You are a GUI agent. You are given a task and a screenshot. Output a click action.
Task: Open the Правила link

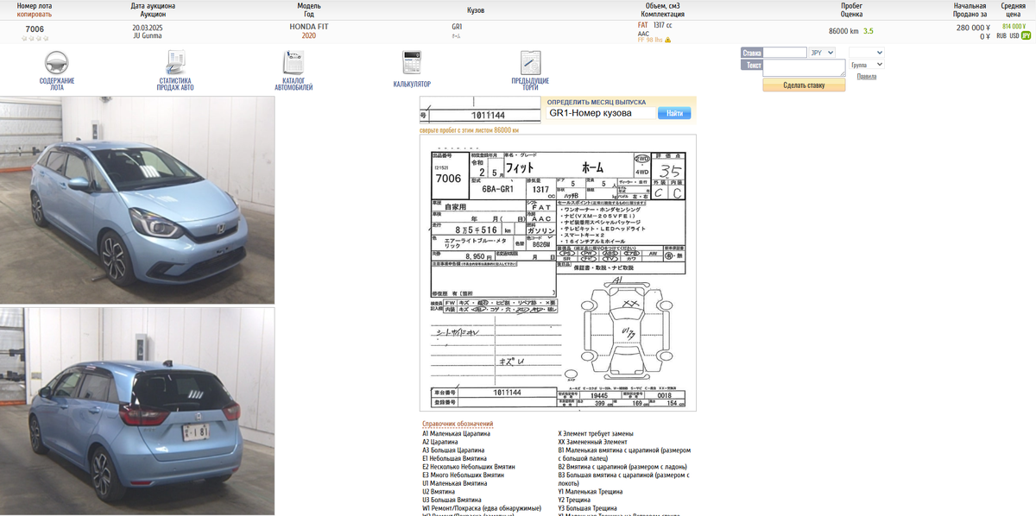click(x=866, y=77)
